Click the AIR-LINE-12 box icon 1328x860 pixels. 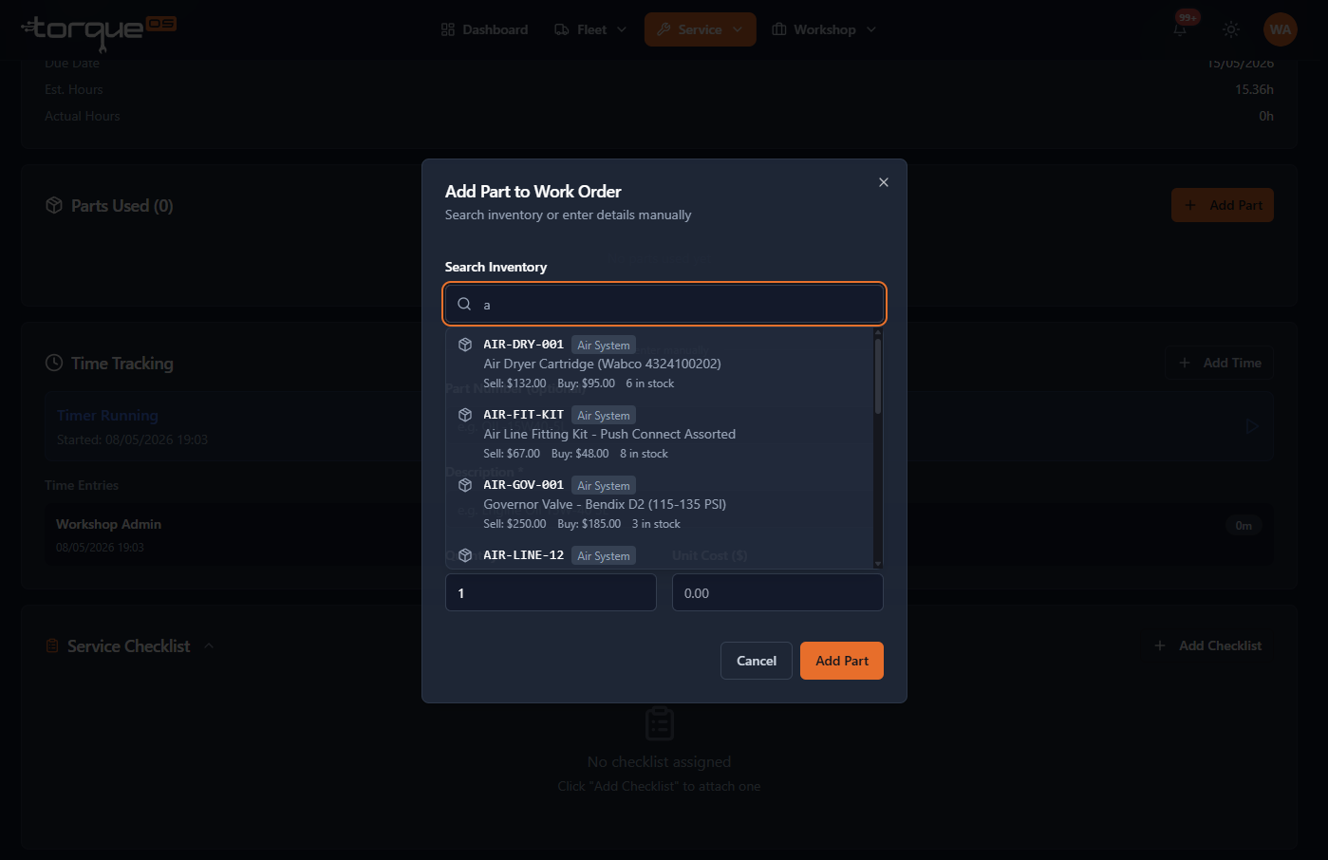(x=465, y=555)
